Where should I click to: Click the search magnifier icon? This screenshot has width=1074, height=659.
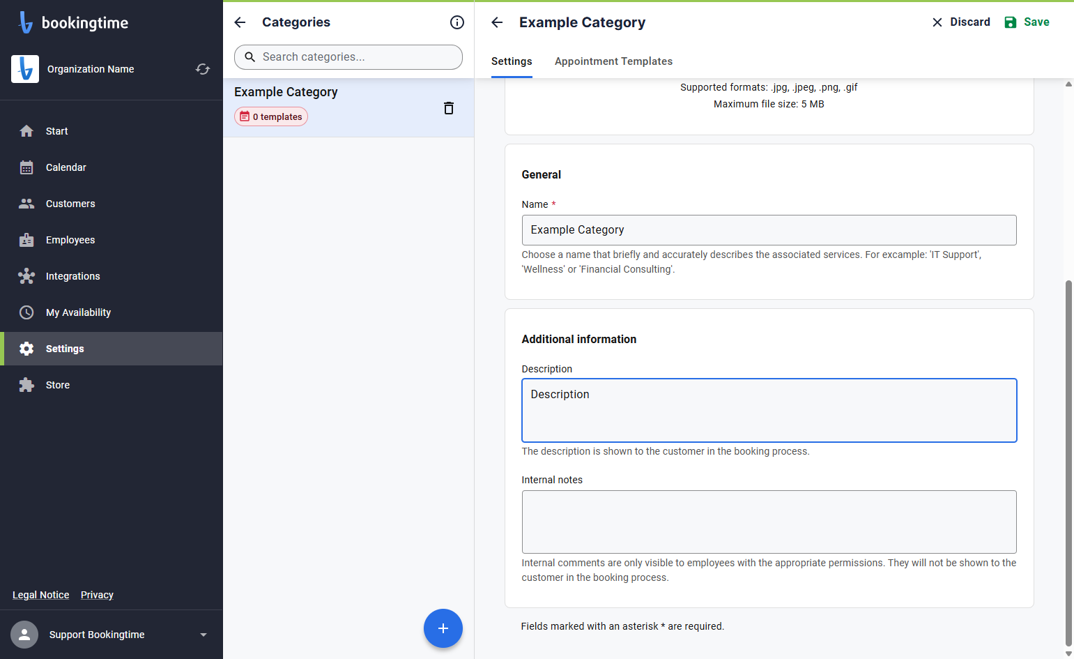(250, 57)
